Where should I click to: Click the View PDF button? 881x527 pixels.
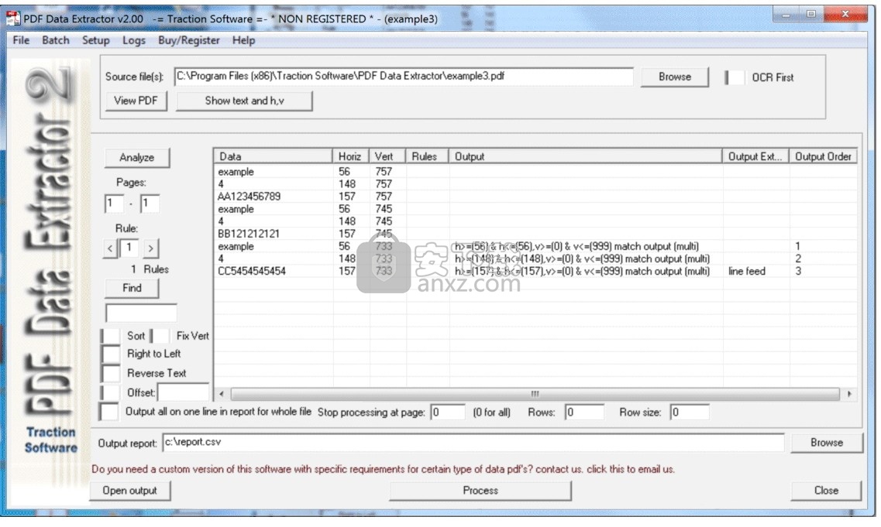136,101
